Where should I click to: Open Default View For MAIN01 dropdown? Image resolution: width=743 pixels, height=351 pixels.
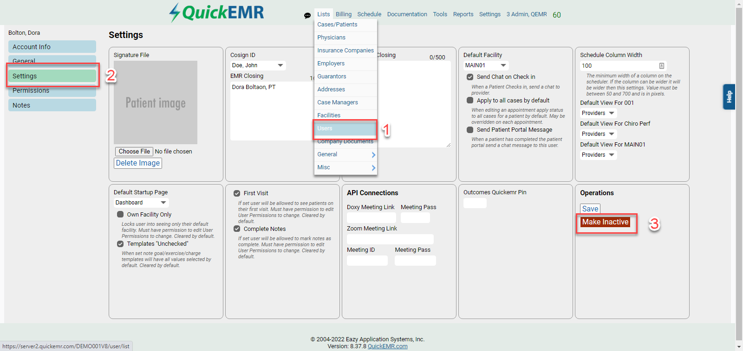[x=598, y=155]
